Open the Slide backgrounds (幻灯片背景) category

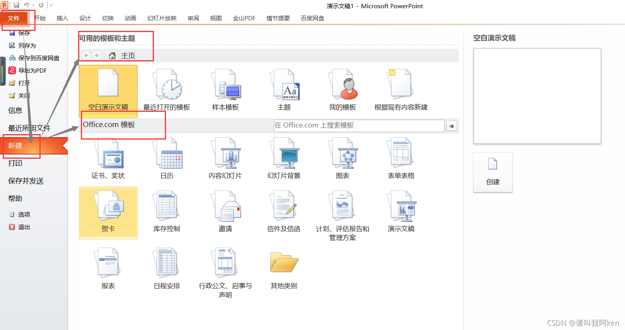[284, 158]
